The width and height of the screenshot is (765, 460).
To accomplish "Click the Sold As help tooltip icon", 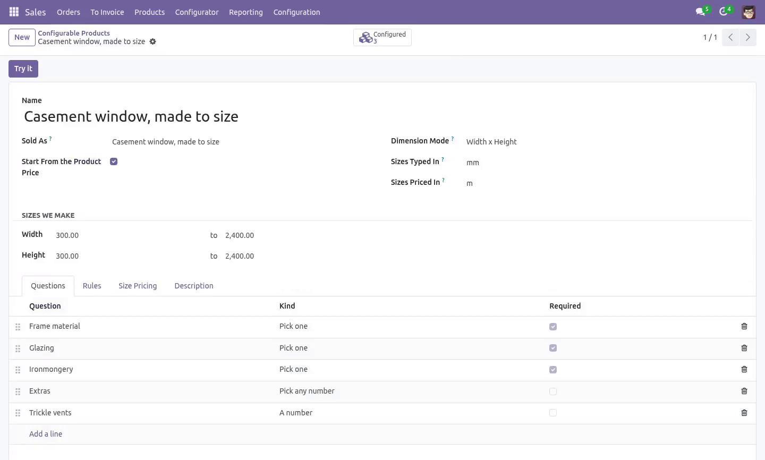I will click(50, 138).
